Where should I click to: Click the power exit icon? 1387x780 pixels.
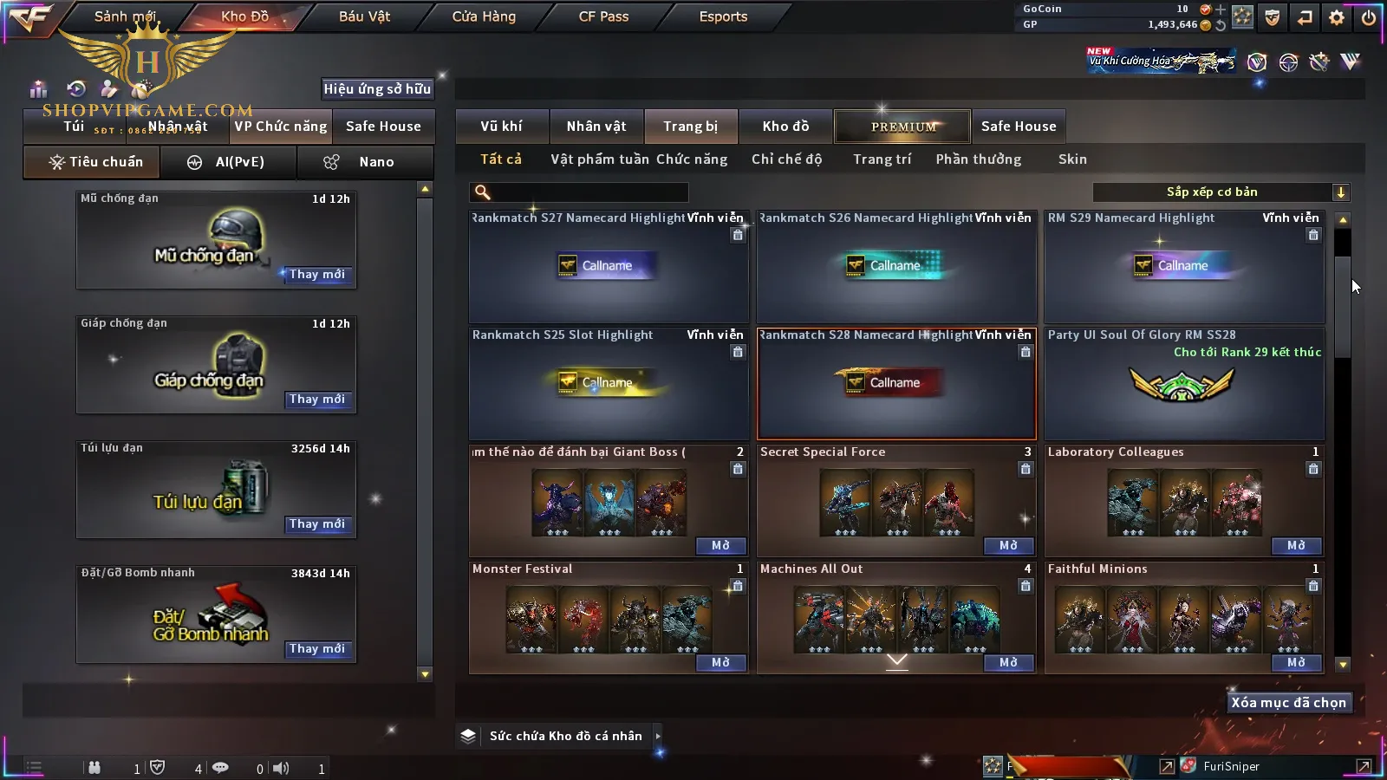[1368, 17]
